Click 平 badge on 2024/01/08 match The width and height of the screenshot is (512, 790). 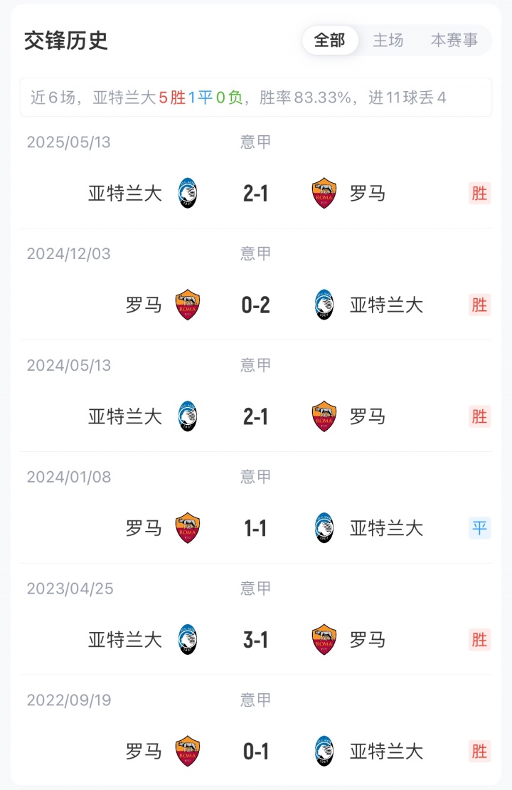point(479,528)
